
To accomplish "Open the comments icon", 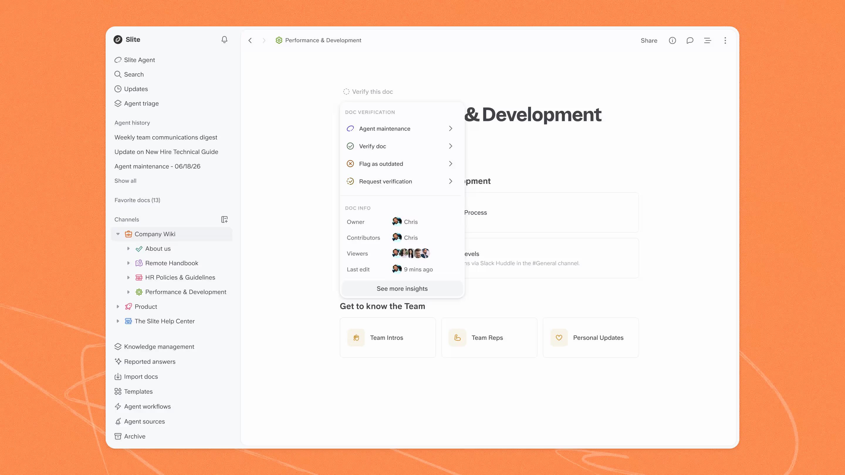I will coord(690,40).
